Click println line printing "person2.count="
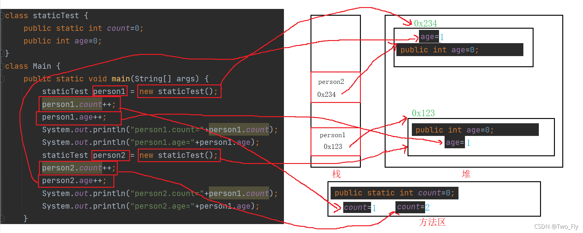Screen dimensions: 583x233 160,194
